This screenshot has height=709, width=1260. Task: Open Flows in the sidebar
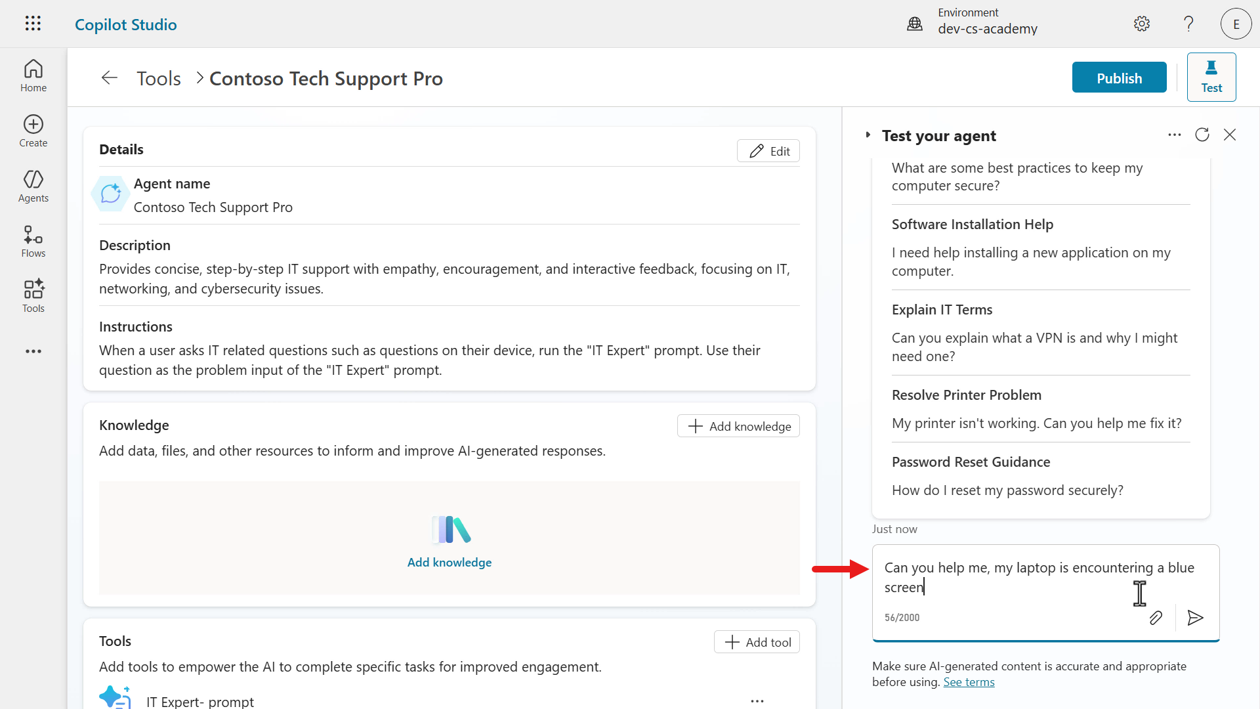[33, 241]
